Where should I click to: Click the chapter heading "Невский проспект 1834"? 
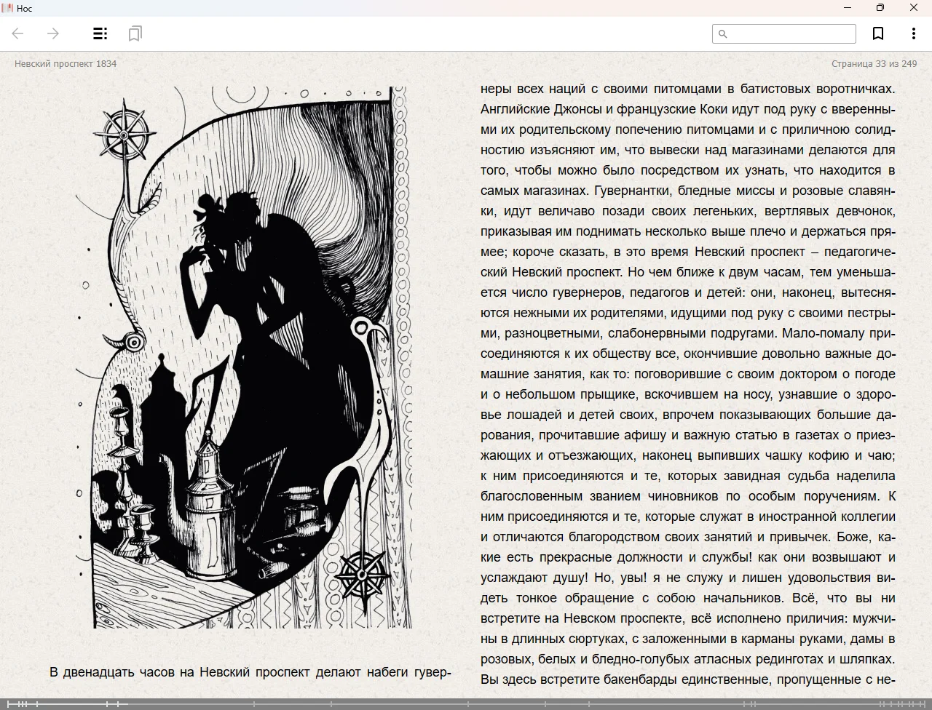[66, 63]
